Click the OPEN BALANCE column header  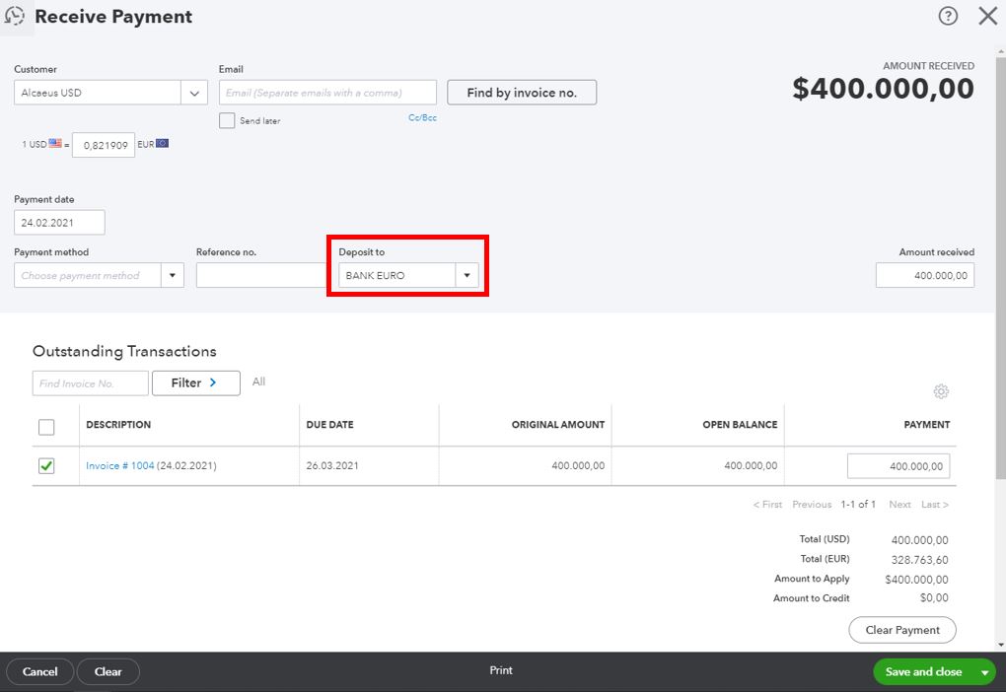tap(740, 425)
